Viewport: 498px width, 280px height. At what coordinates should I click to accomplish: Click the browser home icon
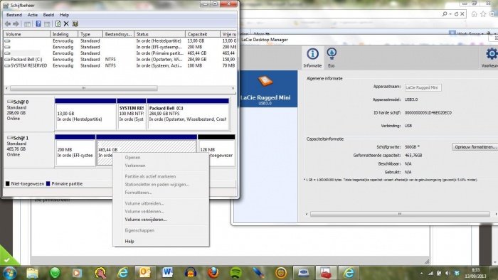(475, 14)
